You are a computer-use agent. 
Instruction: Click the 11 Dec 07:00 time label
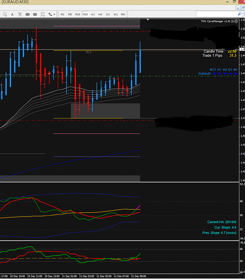coord(121,276)
